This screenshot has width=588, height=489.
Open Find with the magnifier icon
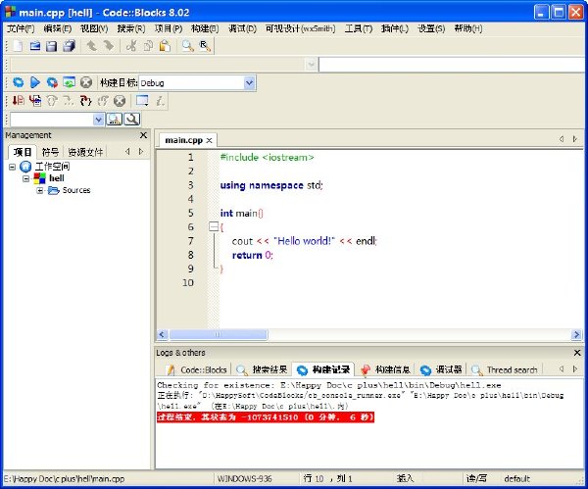187,46
